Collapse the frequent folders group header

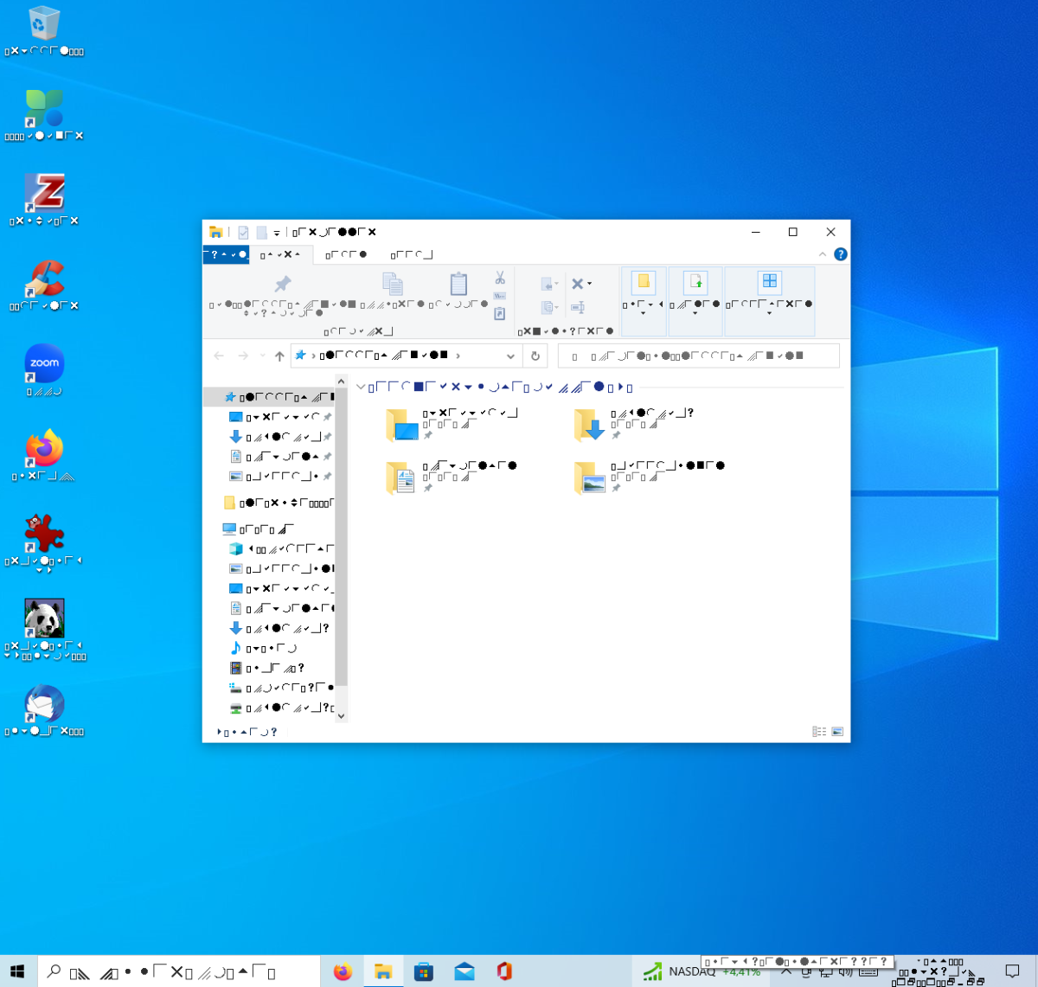362,388
